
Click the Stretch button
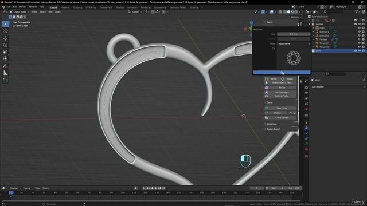(x=278, y=113)
